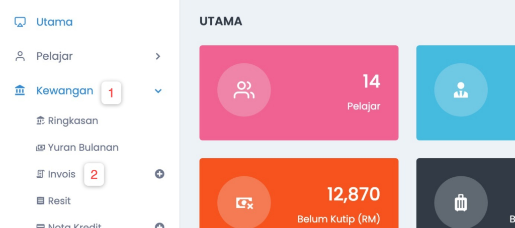
Task: Click the uncollected money icon on orange card
Action: 244,203
